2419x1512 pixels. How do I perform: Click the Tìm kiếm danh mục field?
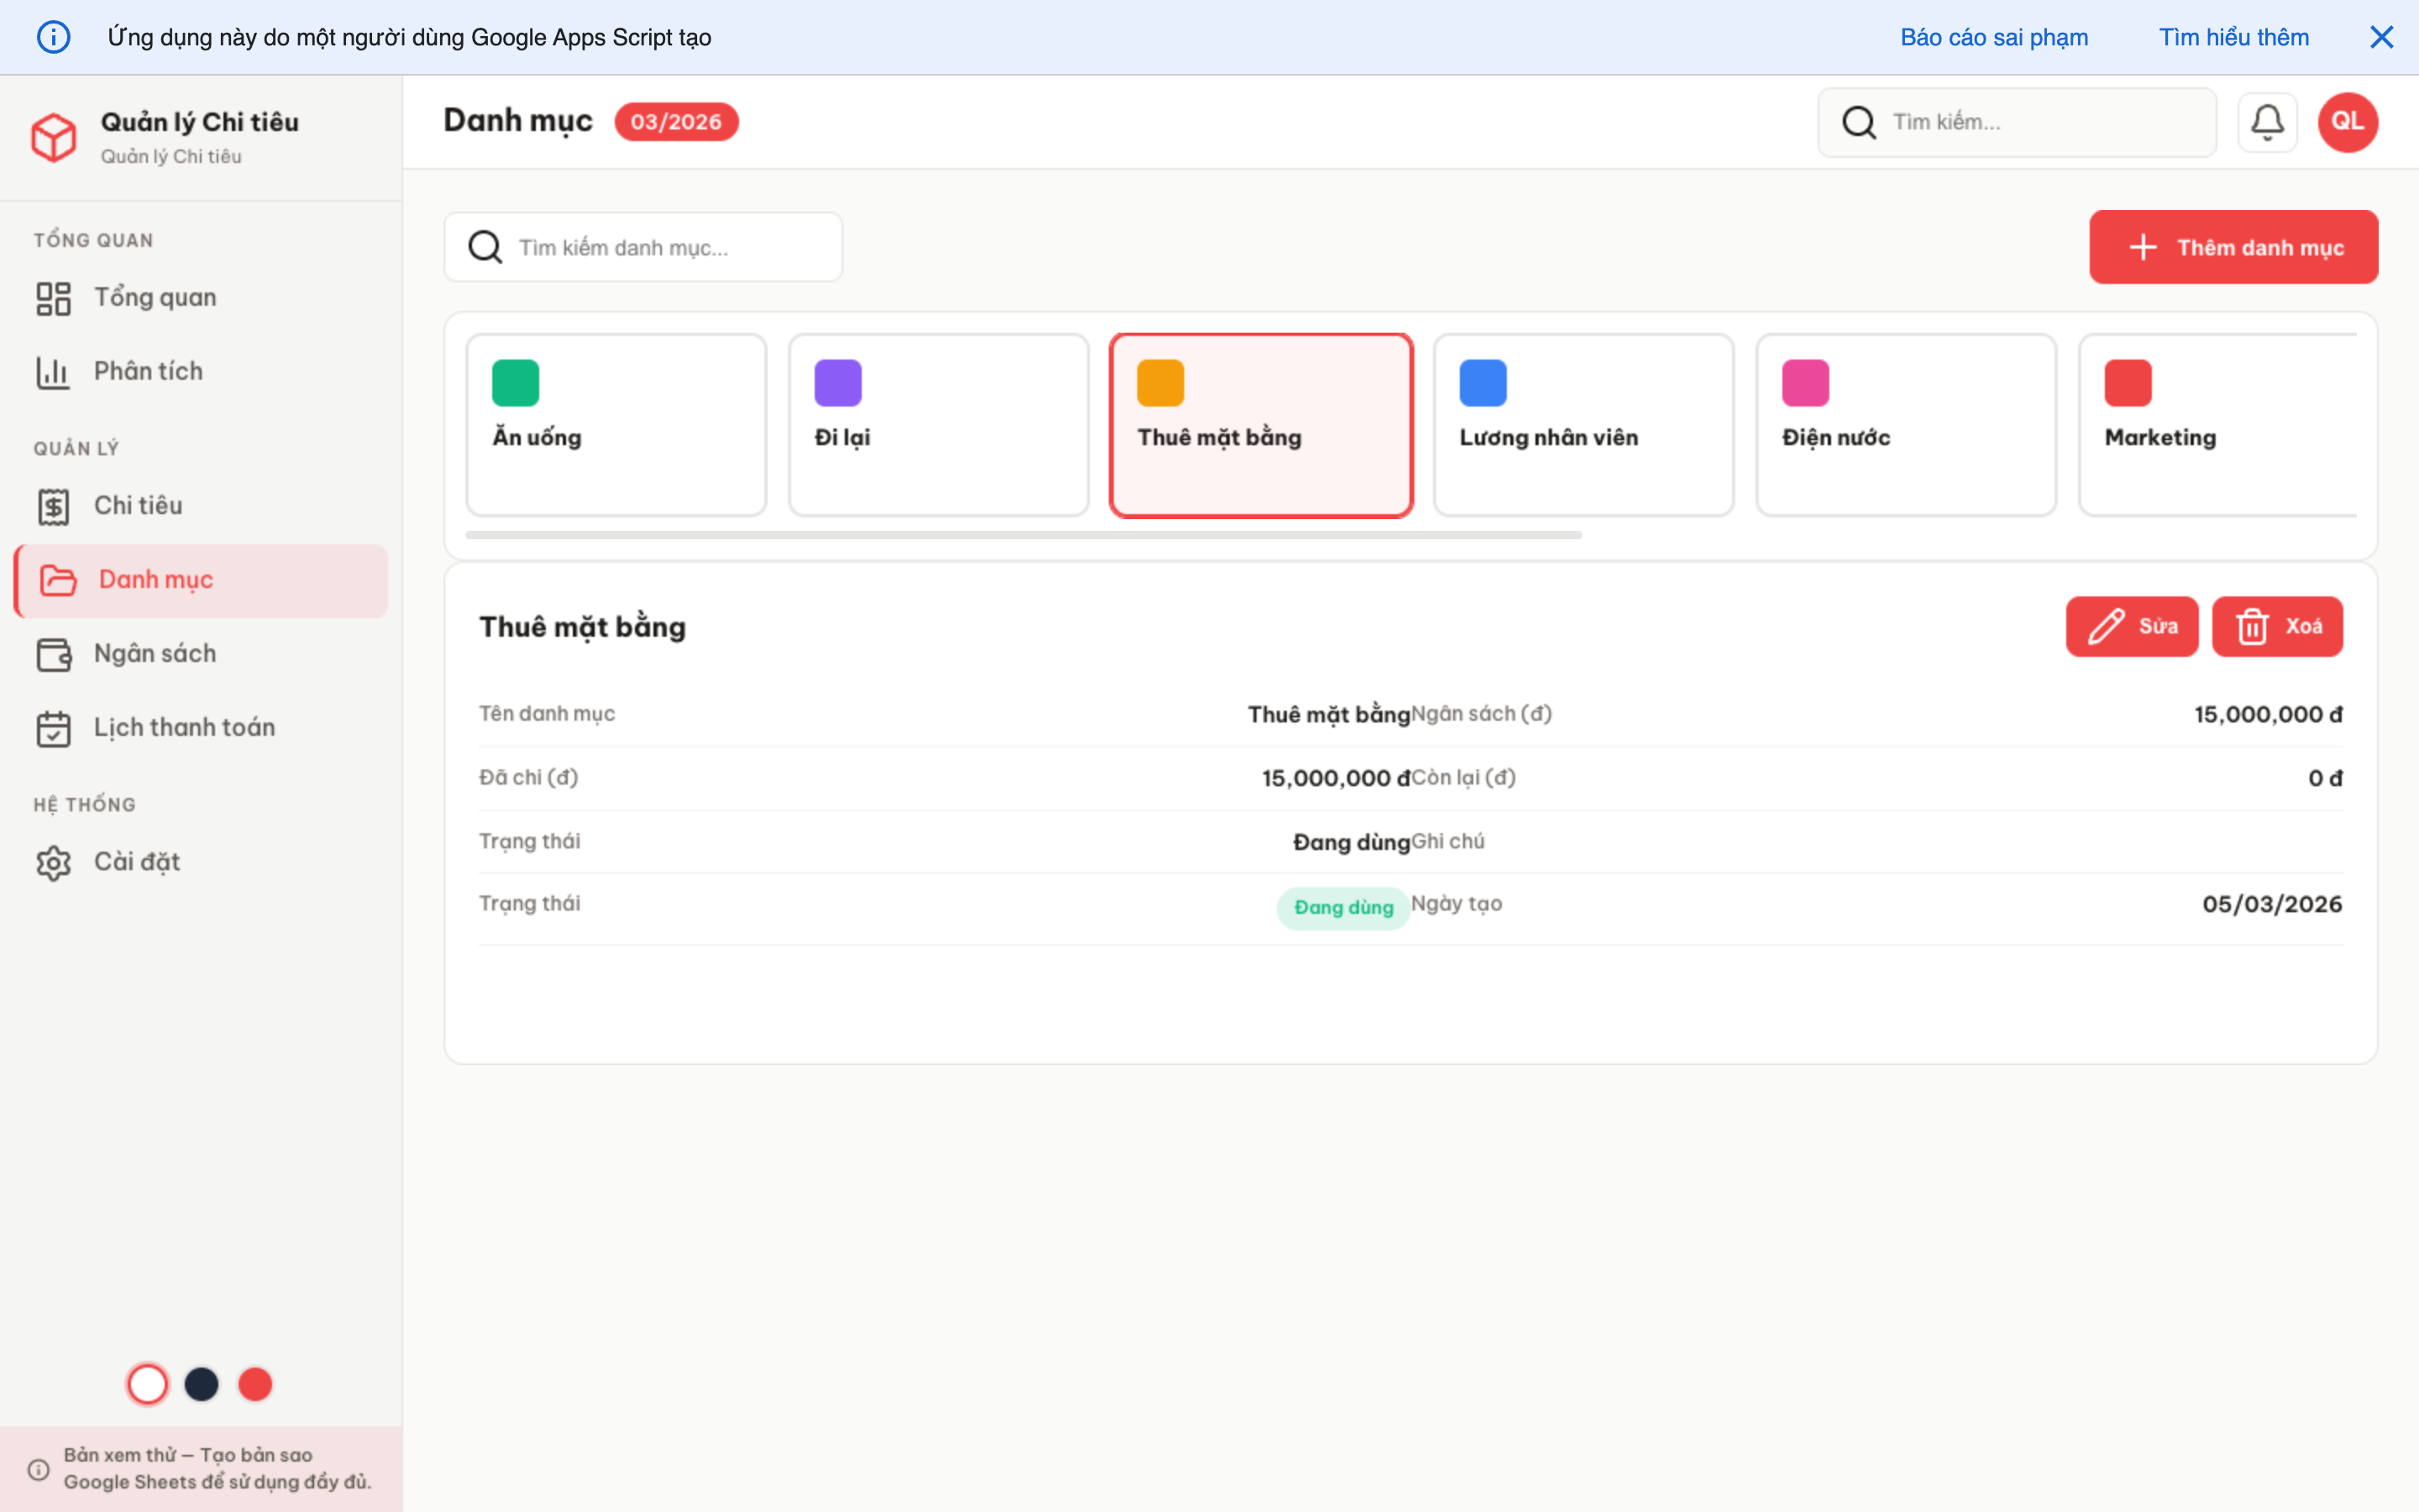[659, 247]
